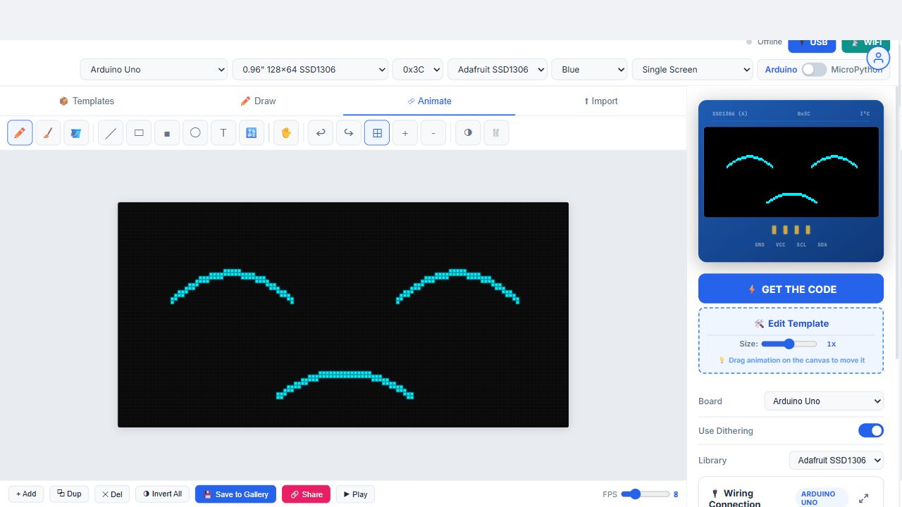Click the Invert All button
902x507 pixels.
(163, 494)
